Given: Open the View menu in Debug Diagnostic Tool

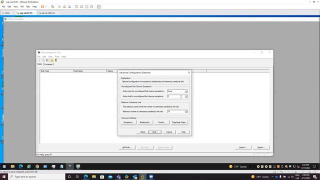Looking at the screenshot, I should [50, 56].
